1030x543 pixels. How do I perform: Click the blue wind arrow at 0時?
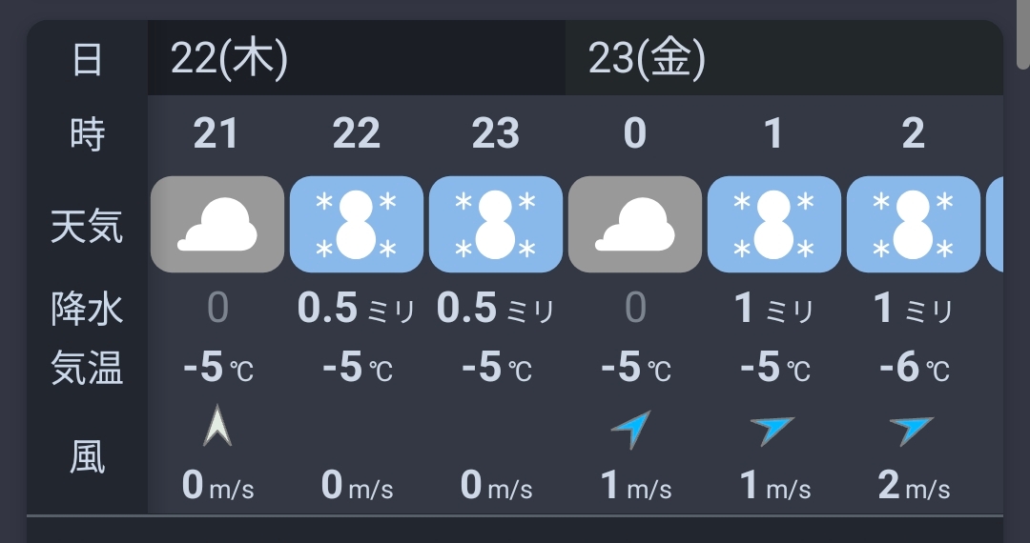(631, 430)
